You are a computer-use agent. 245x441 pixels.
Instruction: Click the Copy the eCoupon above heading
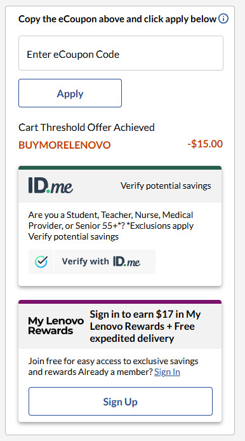pyautogui.click(x=117, y=19)
